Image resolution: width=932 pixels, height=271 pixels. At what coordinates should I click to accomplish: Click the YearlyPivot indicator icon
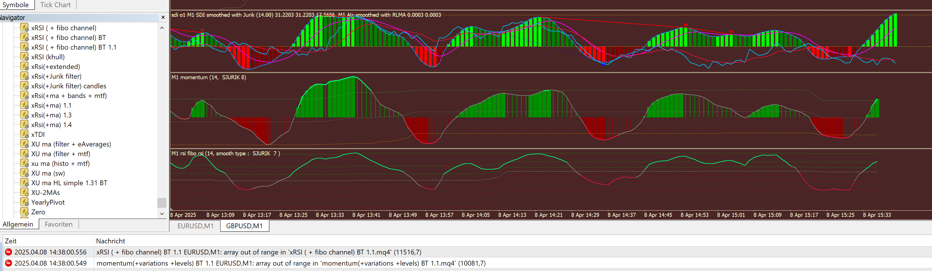24,202
